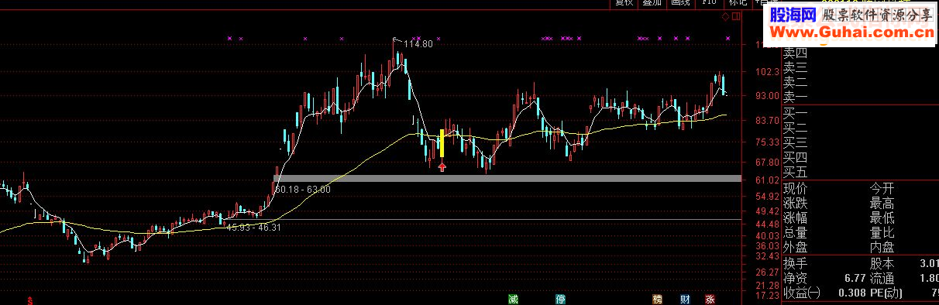Click the F10 company info button
Image resolution: width=939 pixels, height=305 pixels.
(x=709, y=3)
